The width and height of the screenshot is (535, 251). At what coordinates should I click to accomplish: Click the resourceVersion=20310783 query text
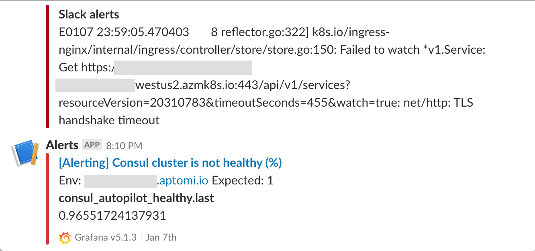(133, 103)
